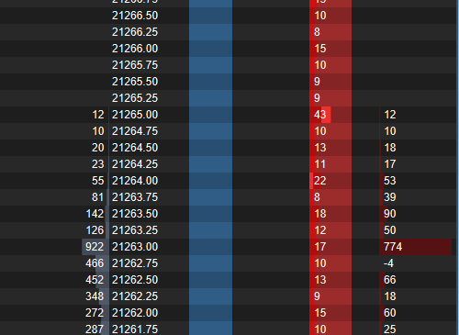Click price 21266.50 in the ladder
This screenshot has width=459, height=335.
(x=135, y=16)
